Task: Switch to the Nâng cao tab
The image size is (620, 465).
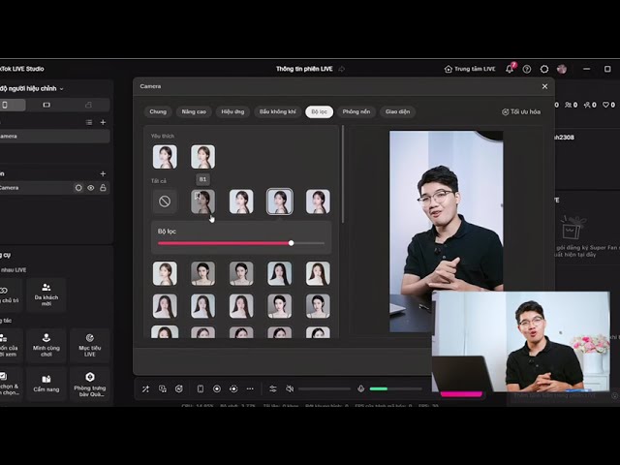Action: (x=194, y=112)
